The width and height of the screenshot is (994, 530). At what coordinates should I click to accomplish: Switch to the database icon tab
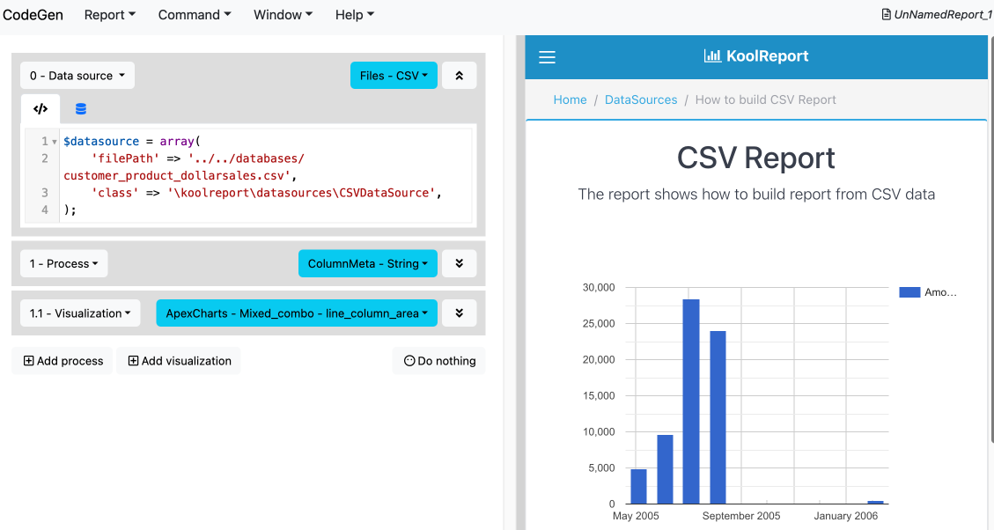tap(80, 109)
